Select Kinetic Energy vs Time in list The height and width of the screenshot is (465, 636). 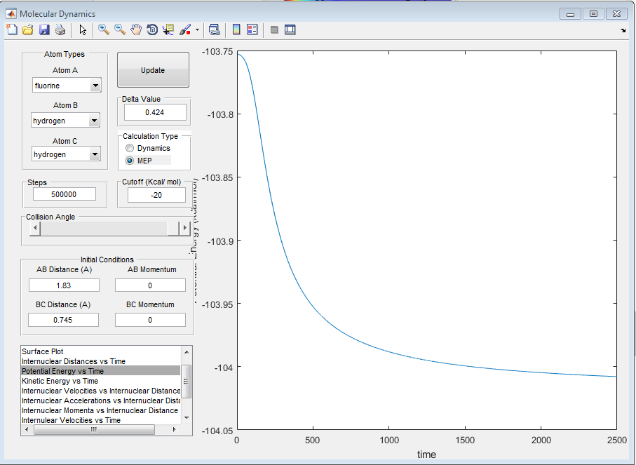60,381
